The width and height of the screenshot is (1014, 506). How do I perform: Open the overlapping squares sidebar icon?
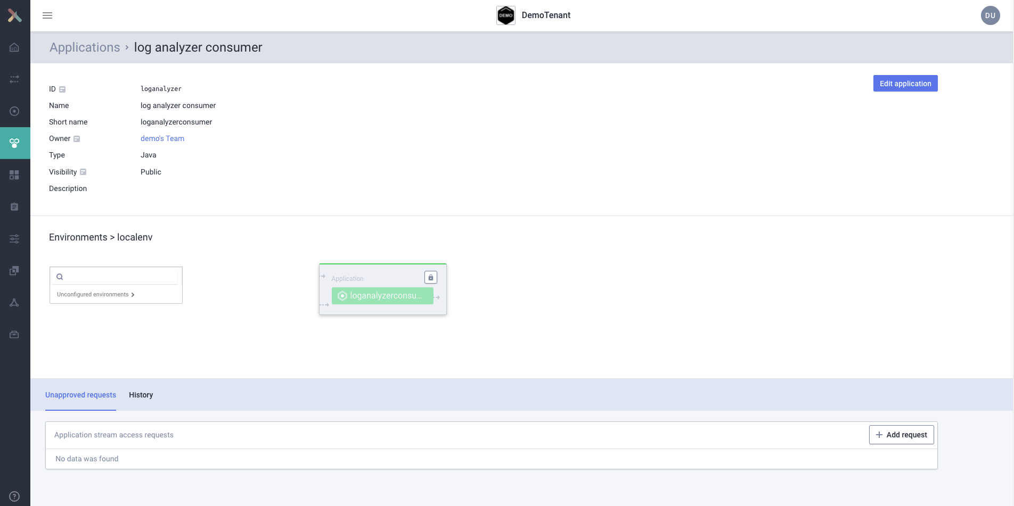click(14, 271)
